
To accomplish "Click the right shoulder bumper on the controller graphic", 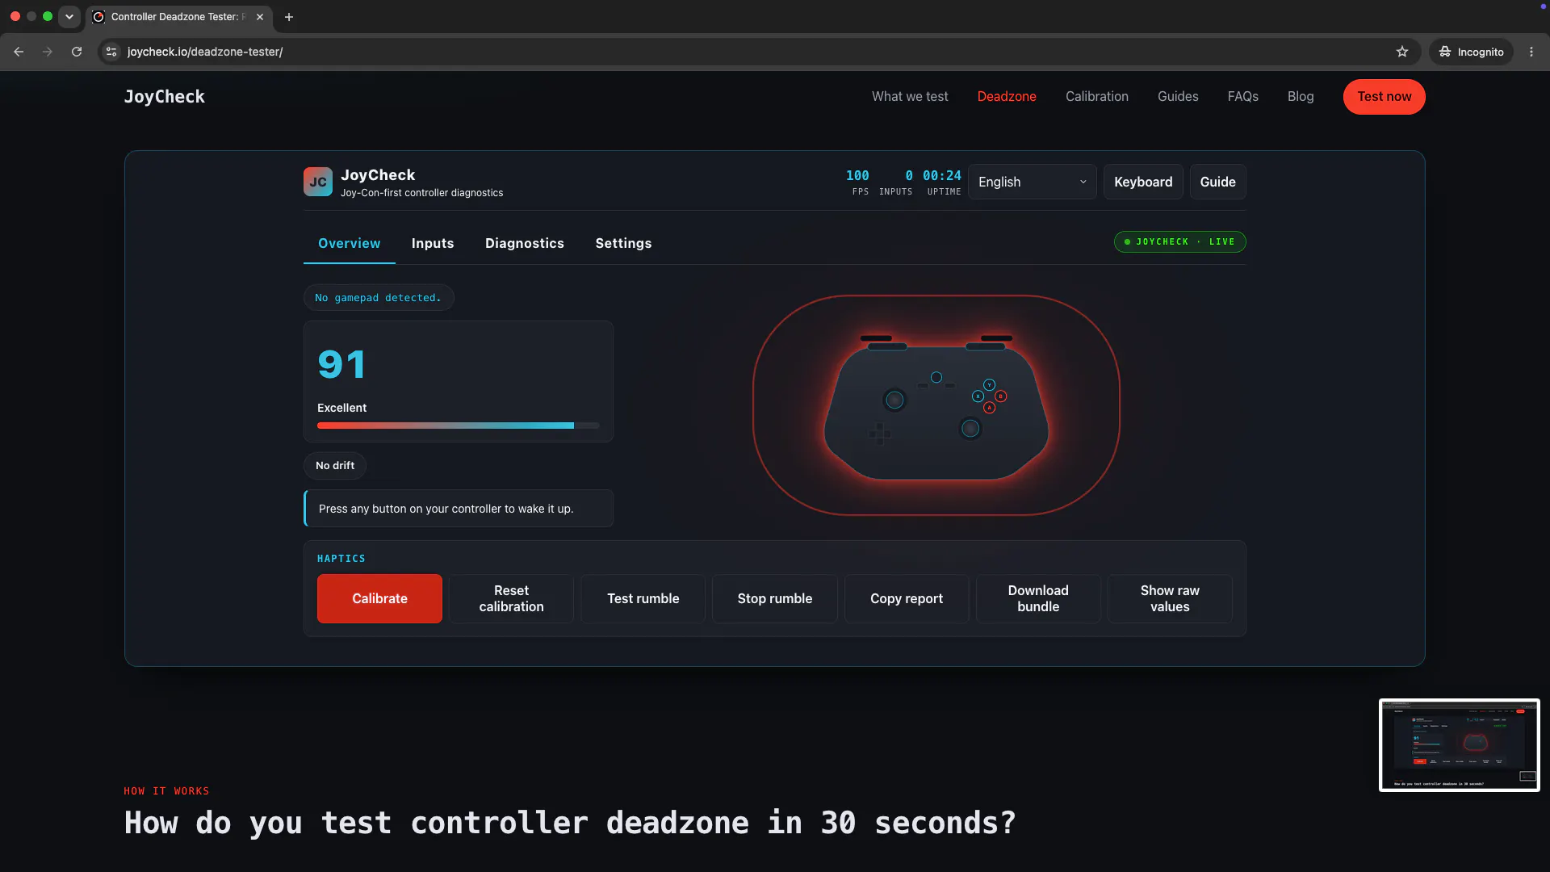I will pos(986,346).
